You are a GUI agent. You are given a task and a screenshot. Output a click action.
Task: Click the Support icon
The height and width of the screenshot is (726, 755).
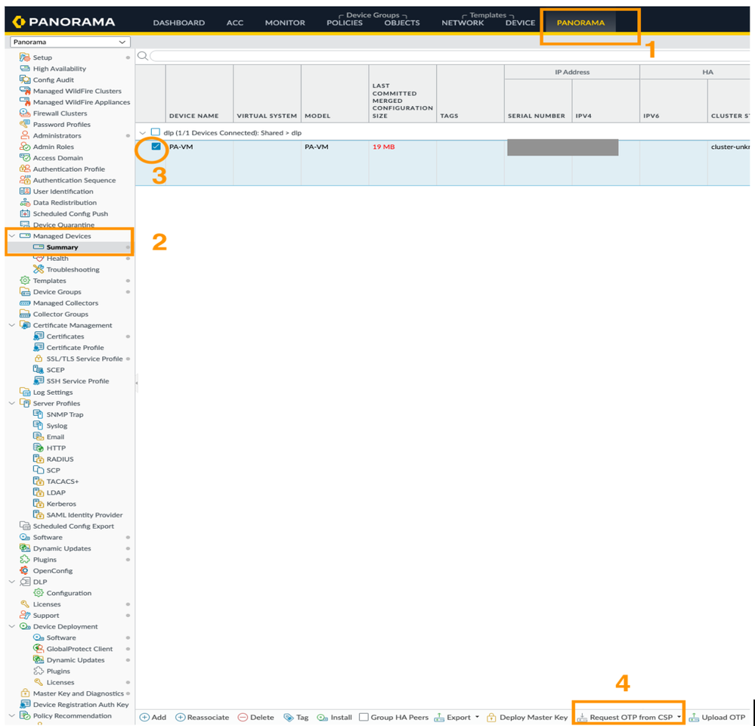(x=24, y=615)
